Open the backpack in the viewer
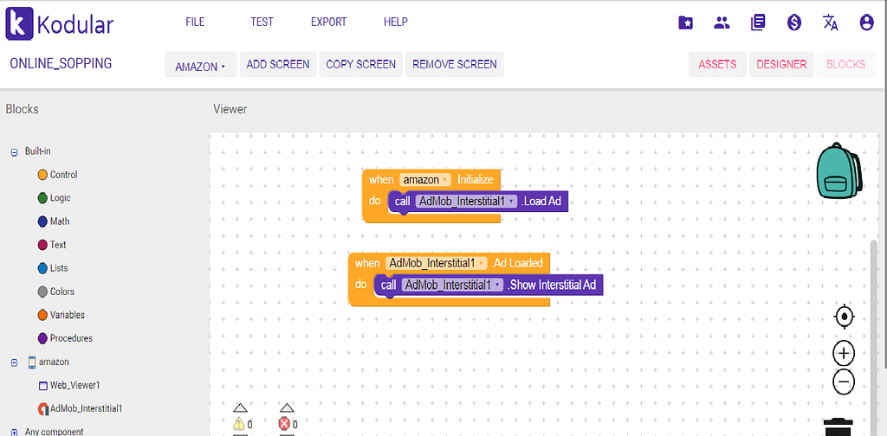This screenshot has width=887, height=436. 839,170
